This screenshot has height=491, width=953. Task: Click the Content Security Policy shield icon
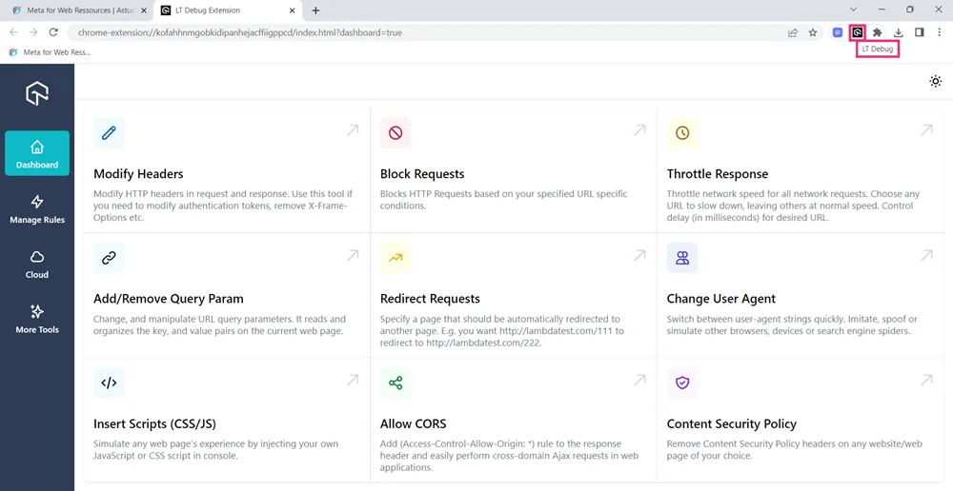coord(682,383)
